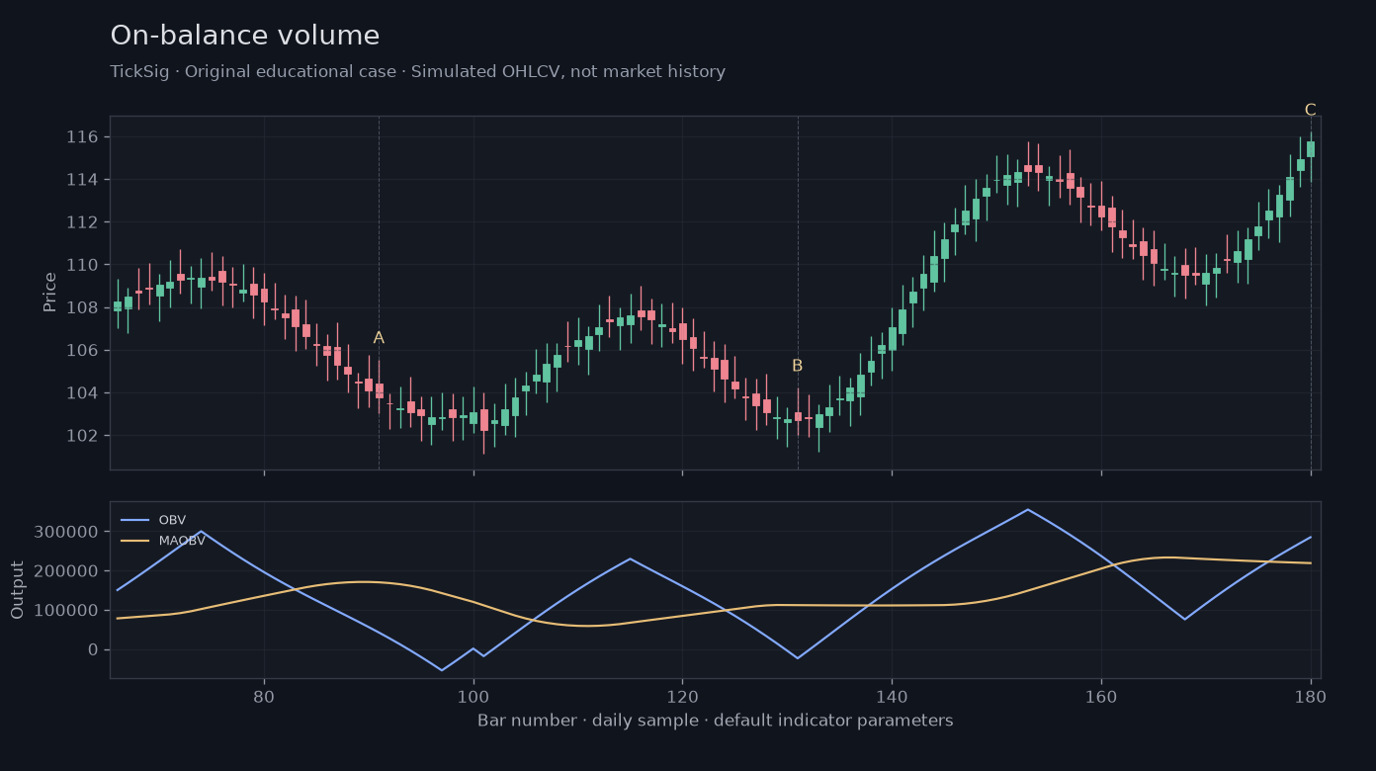Click bar number tick 140

tap(892, 695)
